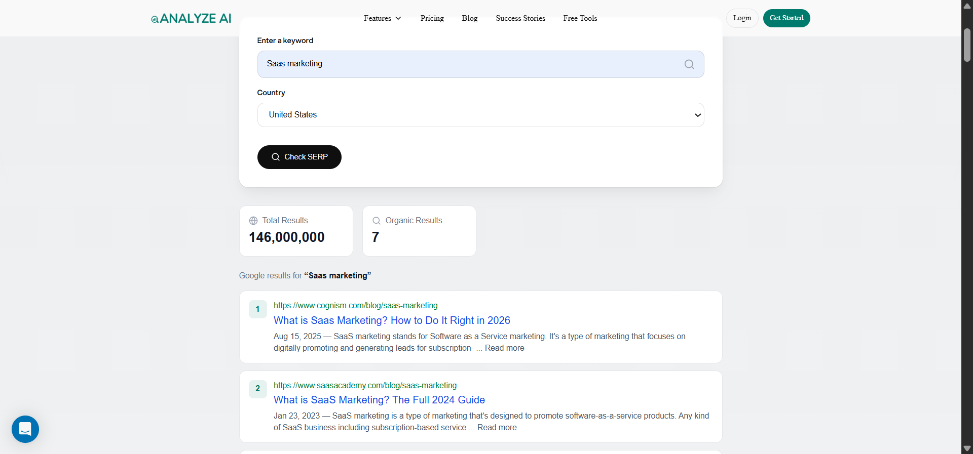Click Read more in the SaaS Academy result
Viewport: 973px width, 454px height.
pyautogui.click(x=497, y=428)
